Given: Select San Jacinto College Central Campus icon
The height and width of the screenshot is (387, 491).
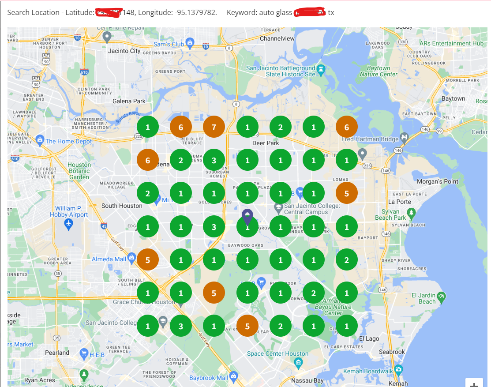Looking at the screenshot, I should click(278, 207).
